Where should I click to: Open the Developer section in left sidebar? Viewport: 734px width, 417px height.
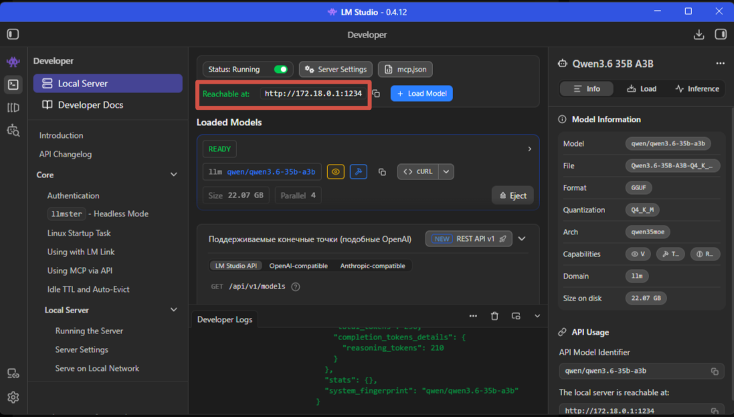pyautogui.click(x=13, y=84)
